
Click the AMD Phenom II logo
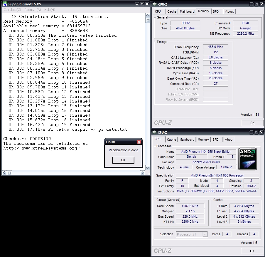248,159
